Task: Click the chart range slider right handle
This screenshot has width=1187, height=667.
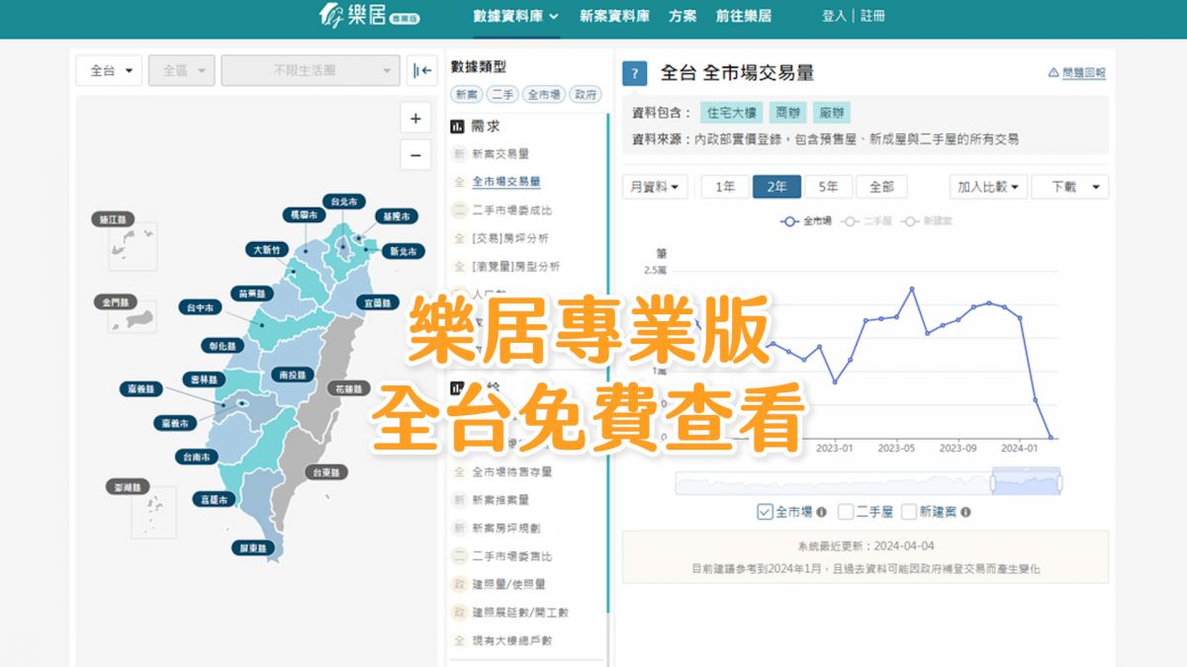Action: (x=1059, y=483)
